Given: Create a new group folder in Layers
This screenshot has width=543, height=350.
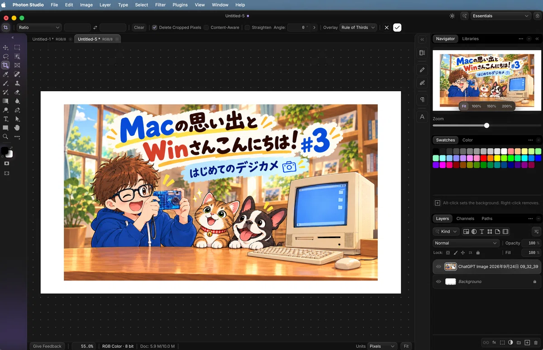Looking at the screenshot, I should (519, 343).
